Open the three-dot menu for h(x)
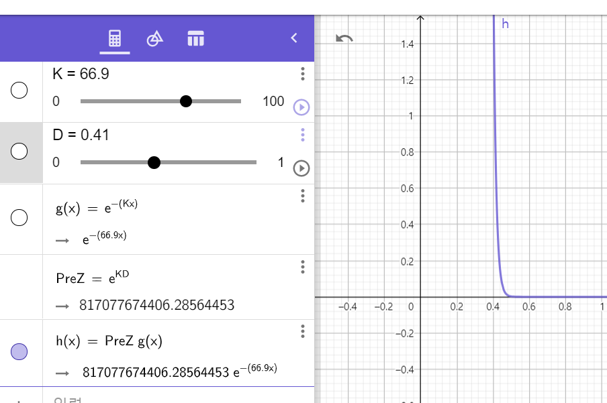This screenshot has width=607, height=403. point(303,331)
